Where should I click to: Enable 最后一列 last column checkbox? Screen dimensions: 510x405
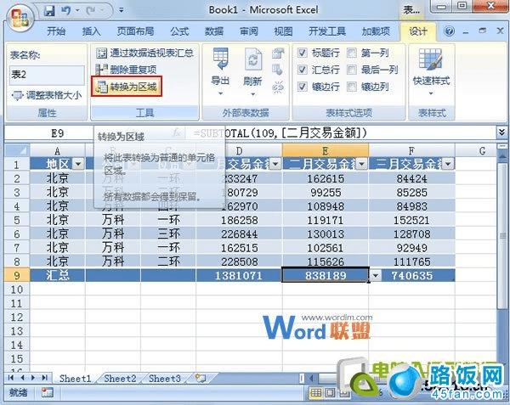point(352,70)
